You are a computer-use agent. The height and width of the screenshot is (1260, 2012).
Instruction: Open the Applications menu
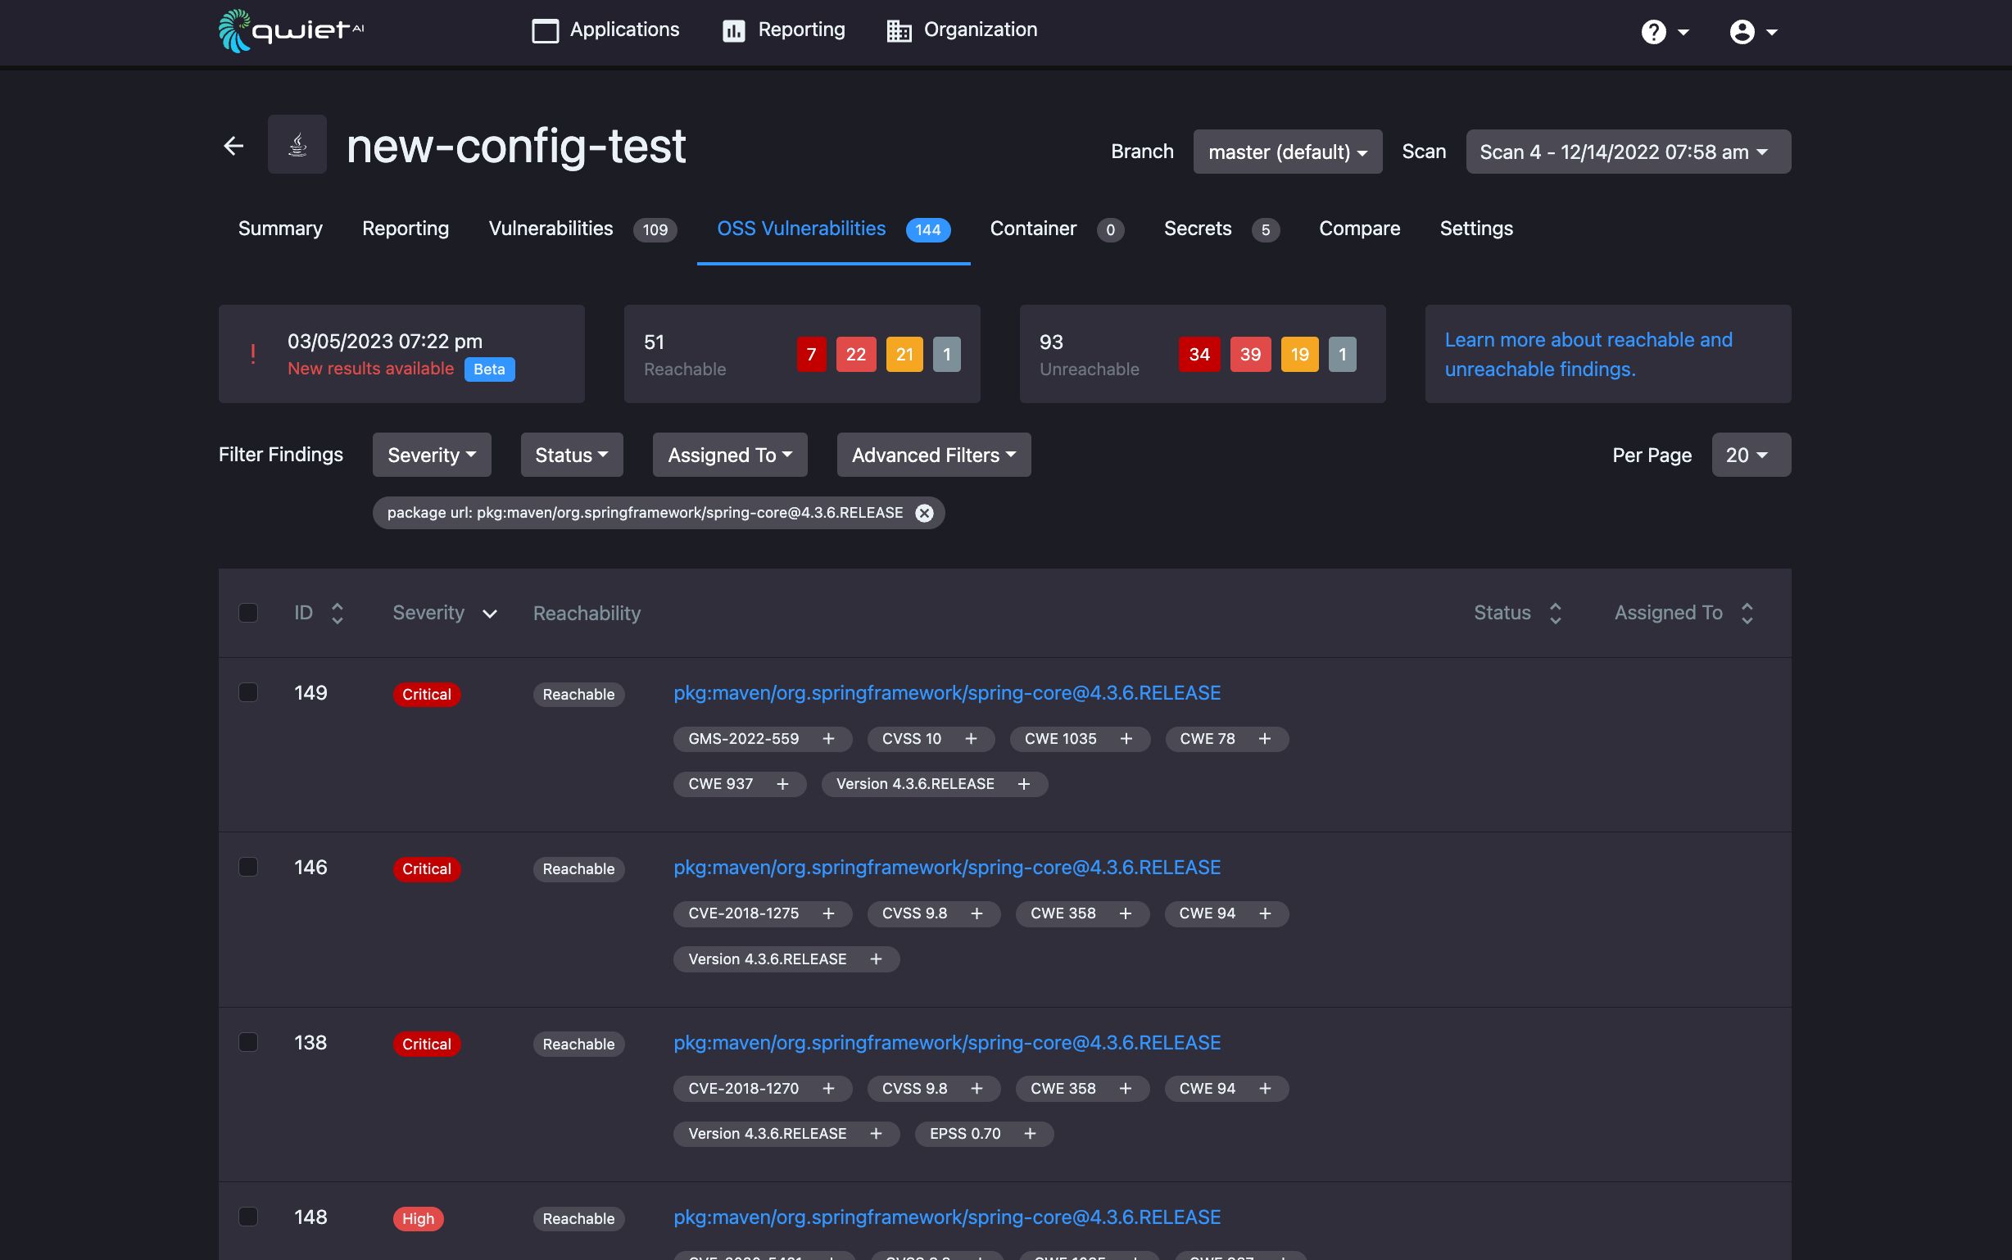605,30
